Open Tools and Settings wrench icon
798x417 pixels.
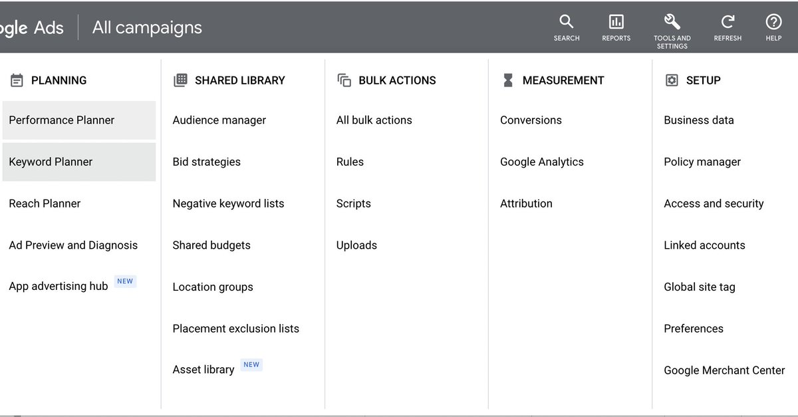tap(672, 21)
